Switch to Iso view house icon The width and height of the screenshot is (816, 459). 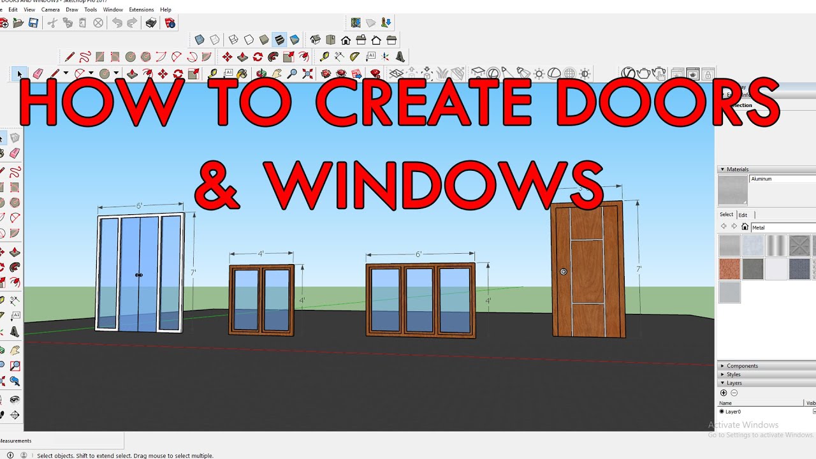315,40
